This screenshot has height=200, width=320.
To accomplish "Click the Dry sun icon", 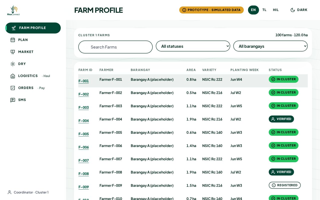I will 13,64.
